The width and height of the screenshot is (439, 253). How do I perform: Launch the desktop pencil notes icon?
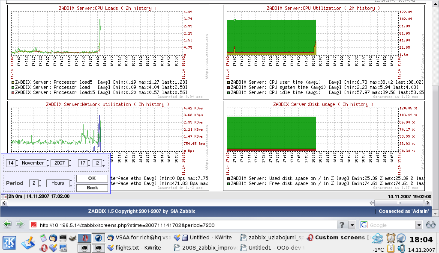coord(28,243)
